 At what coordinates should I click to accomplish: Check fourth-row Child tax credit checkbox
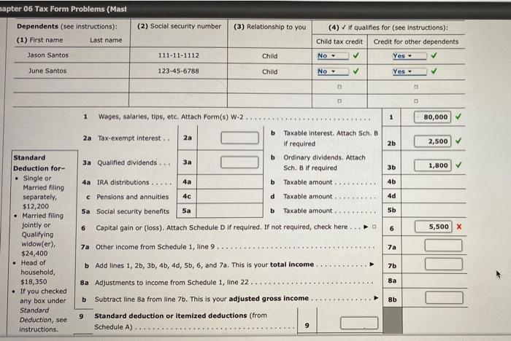tap(339, 101)
